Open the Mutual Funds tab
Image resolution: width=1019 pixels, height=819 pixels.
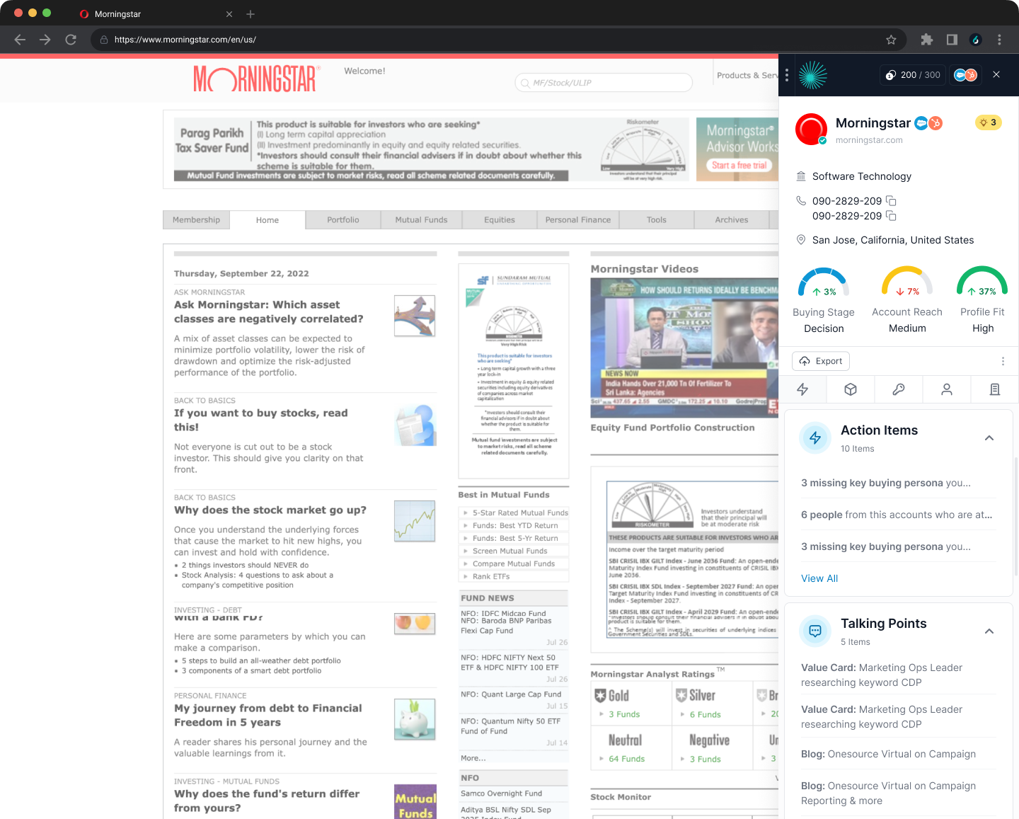tap(421, 220)
